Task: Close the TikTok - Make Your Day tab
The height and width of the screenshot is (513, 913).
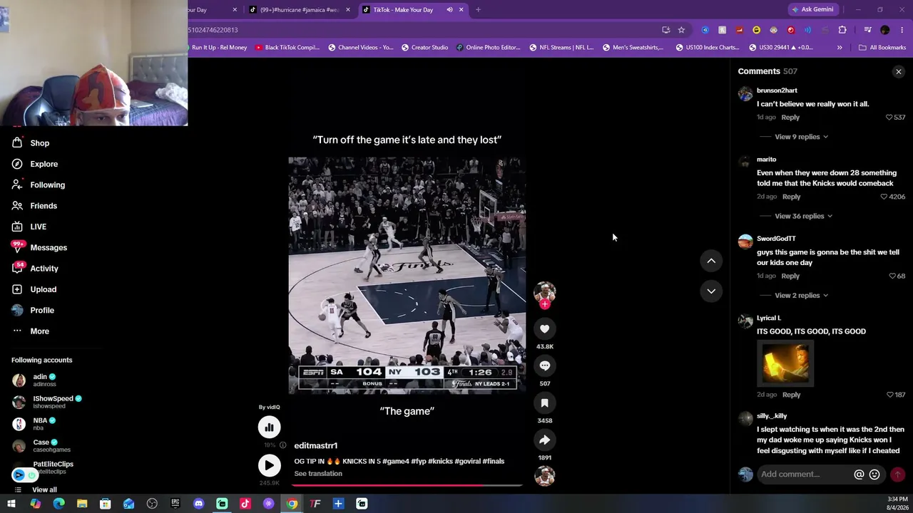Action: tap(461, 10)
